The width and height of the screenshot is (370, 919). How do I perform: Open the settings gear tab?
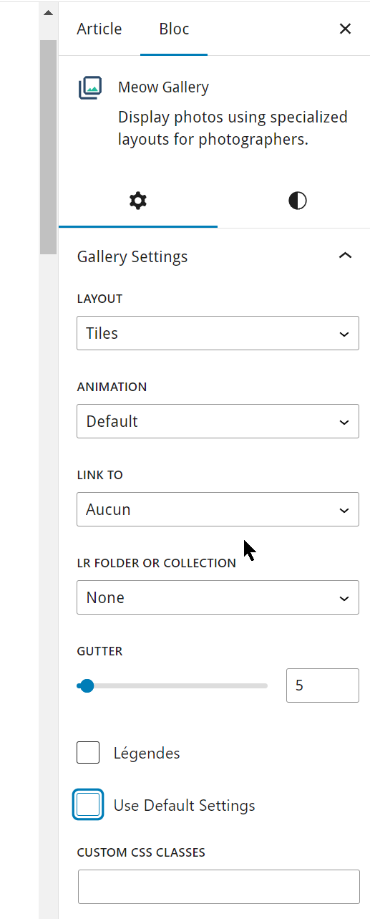pyautogui.click(x=137, y=201)
